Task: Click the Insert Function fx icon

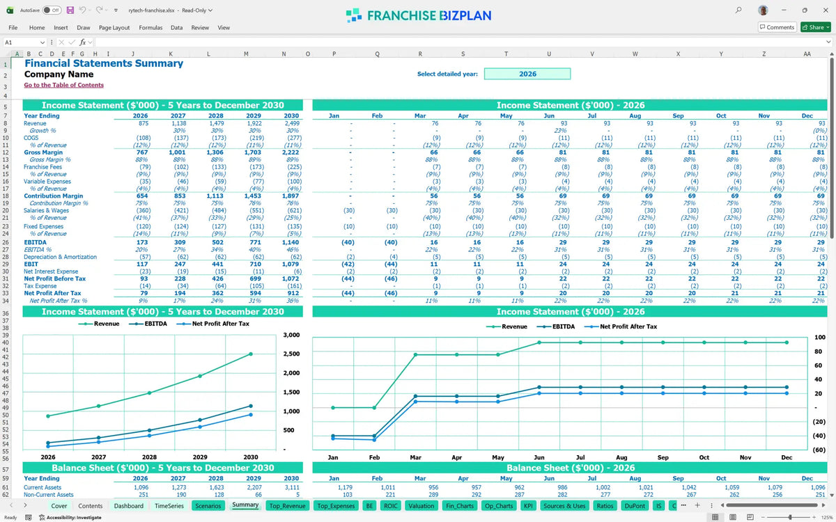Action: pos(82,42)
